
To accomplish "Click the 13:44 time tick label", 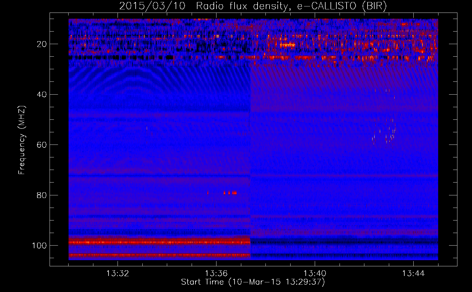I will point(413,274).
